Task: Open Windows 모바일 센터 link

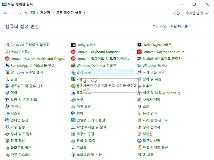Action: (27, 72)
